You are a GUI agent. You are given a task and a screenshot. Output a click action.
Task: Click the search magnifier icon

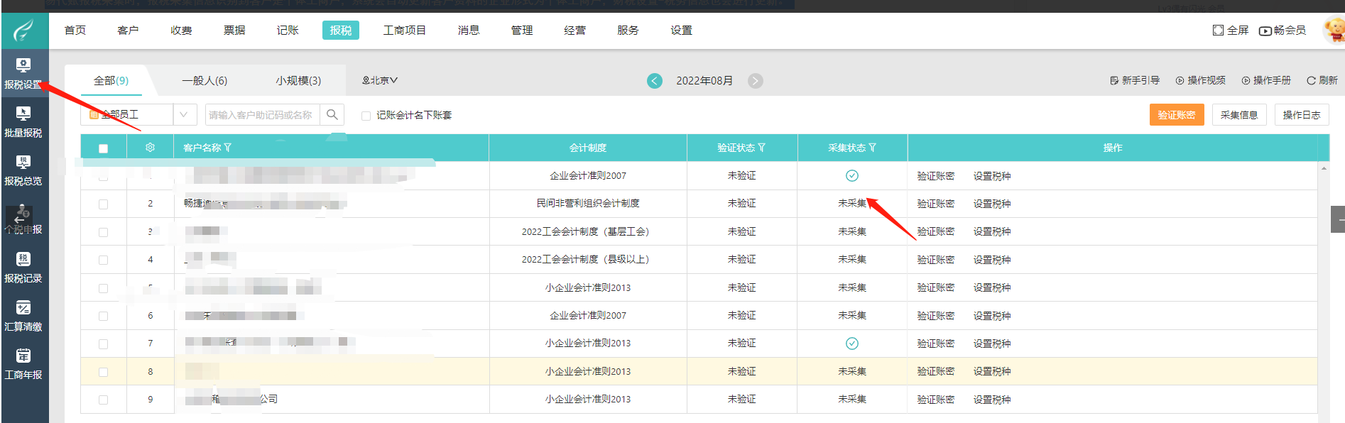click(x=332, y=114)
